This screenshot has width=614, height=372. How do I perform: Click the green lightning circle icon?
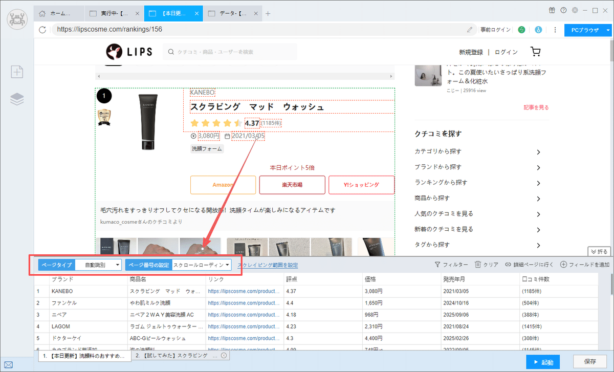pyautogui.click(x=521, y=30)
